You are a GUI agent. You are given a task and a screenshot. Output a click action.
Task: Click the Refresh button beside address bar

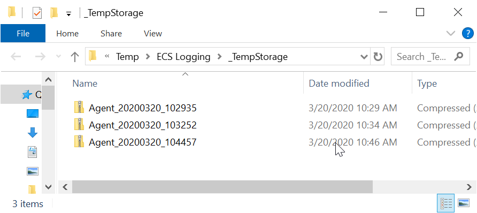(378, 57)
